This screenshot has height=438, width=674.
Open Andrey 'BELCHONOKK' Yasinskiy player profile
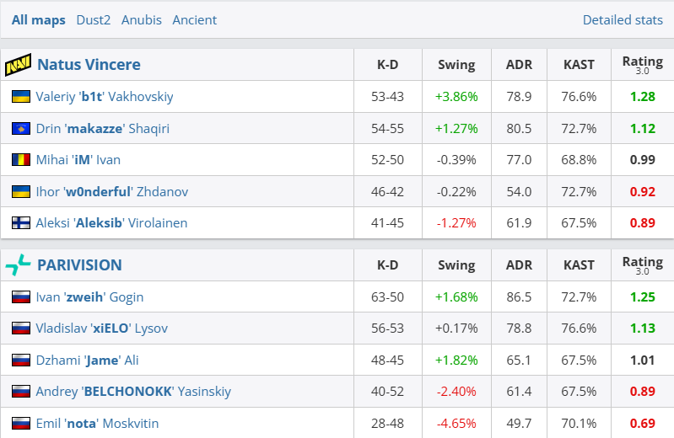coord(133,392)
